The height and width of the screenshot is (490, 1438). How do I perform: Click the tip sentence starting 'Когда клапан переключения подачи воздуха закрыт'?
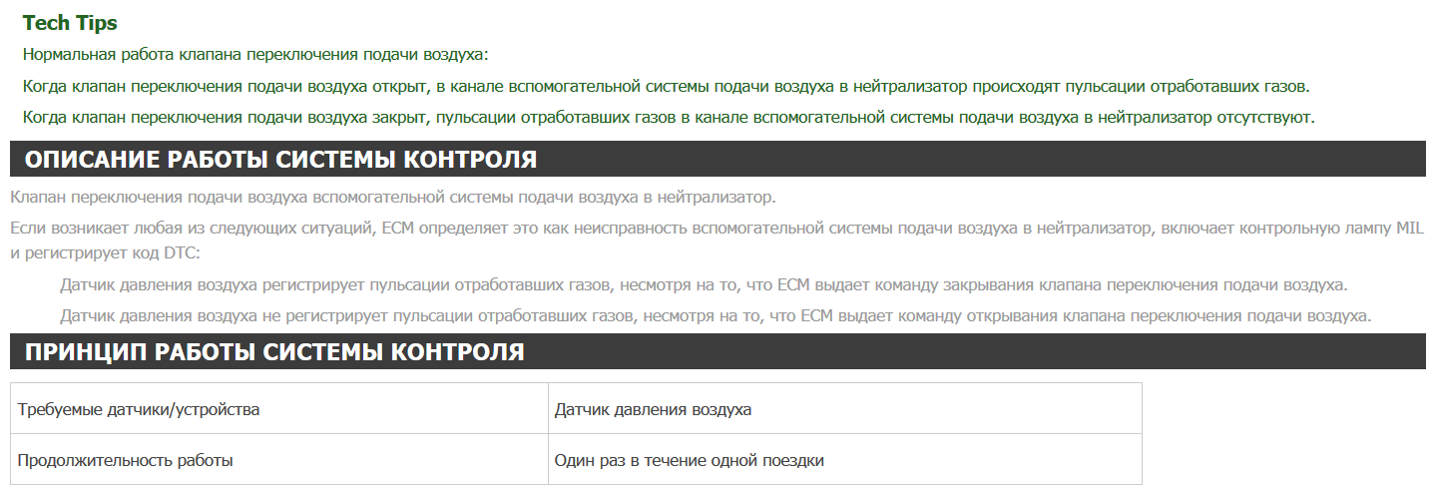(669, 118)
